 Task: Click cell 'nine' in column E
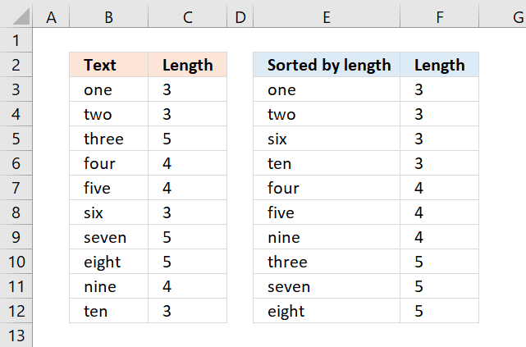[x=327, y=237]
